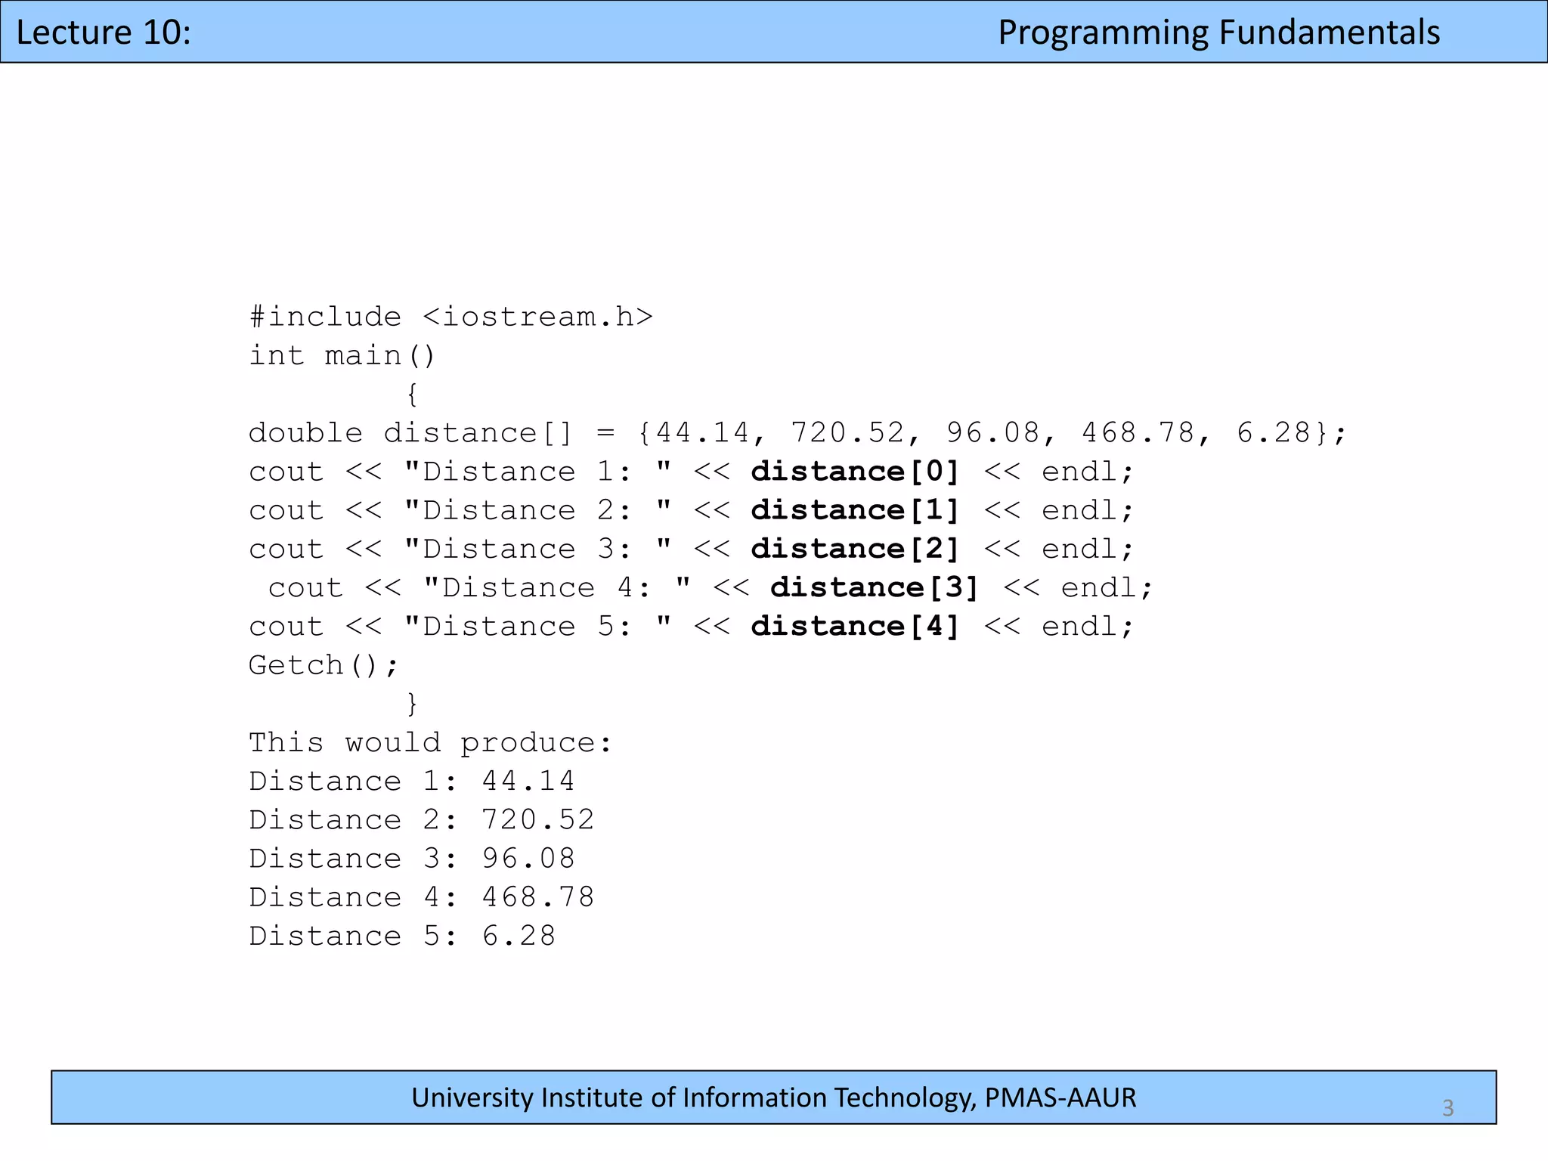Click the output line 'Distance 5: 6.28'

click(402, 936)
